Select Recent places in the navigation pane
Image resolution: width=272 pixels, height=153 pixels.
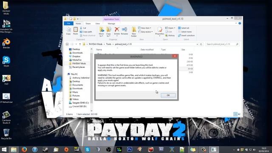[x=78, y=67]
